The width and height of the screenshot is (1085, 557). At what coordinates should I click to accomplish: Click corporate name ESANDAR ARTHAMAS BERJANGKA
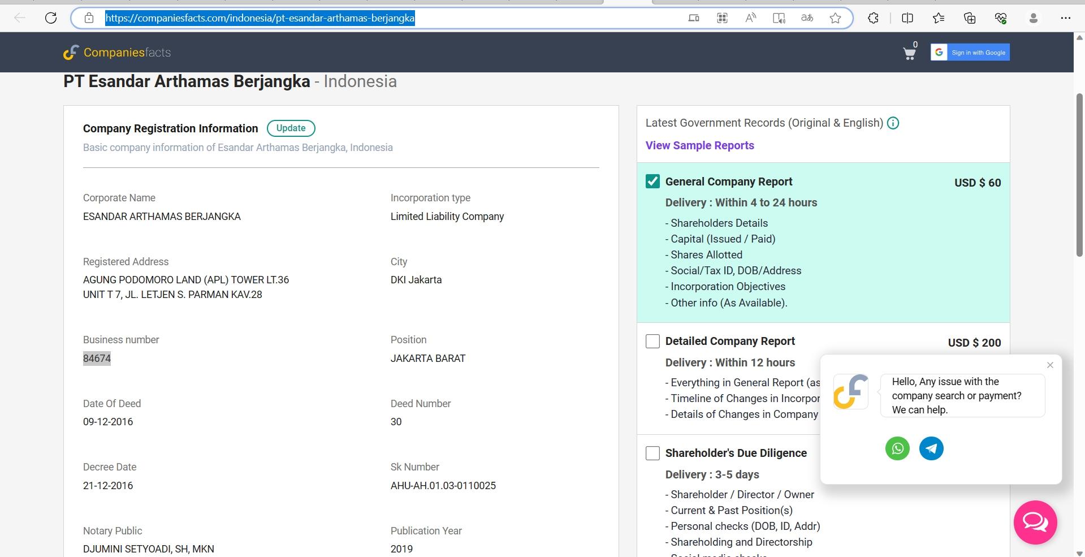pos(162,217)
